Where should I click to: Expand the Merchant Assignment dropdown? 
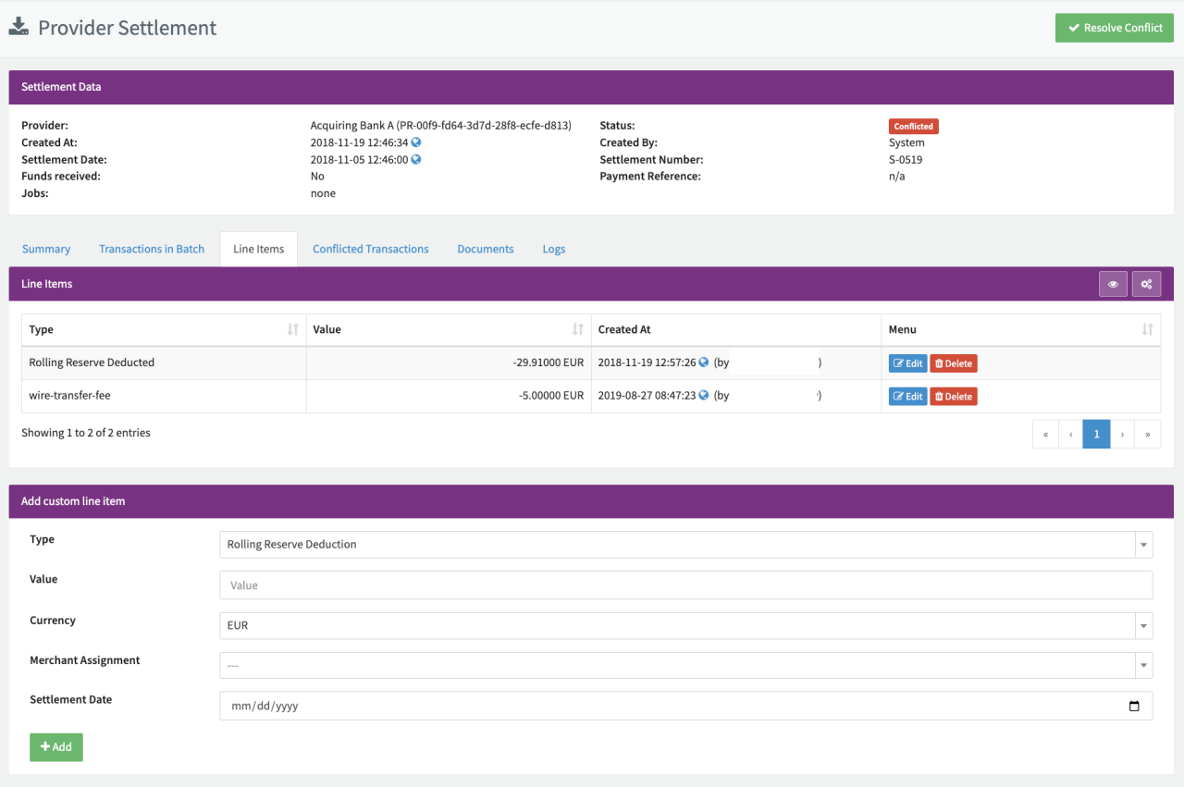point(1144,666)
